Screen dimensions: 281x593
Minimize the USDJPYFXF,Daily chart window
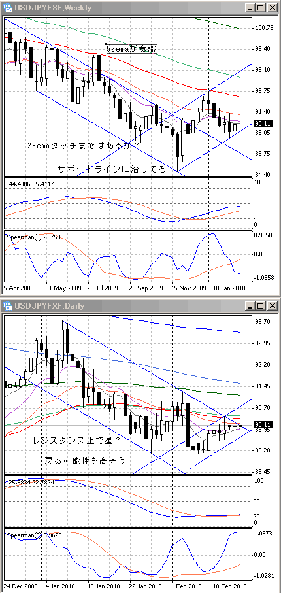click(250, 305)
